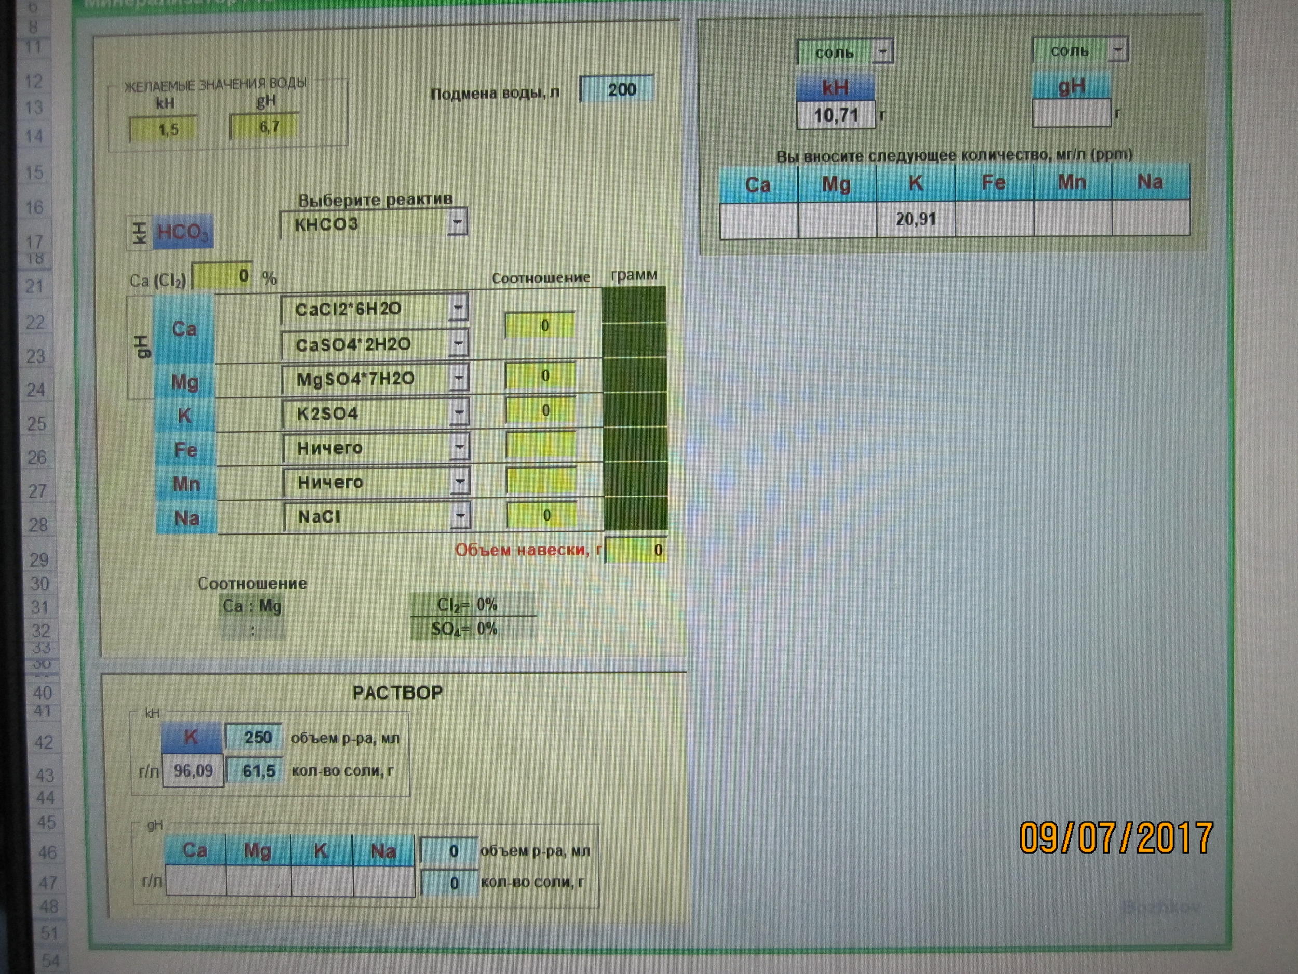The height and width of the screenshot is (974, 1298).
Task: Open the соль dropdown above gH
Action: 1117,50
